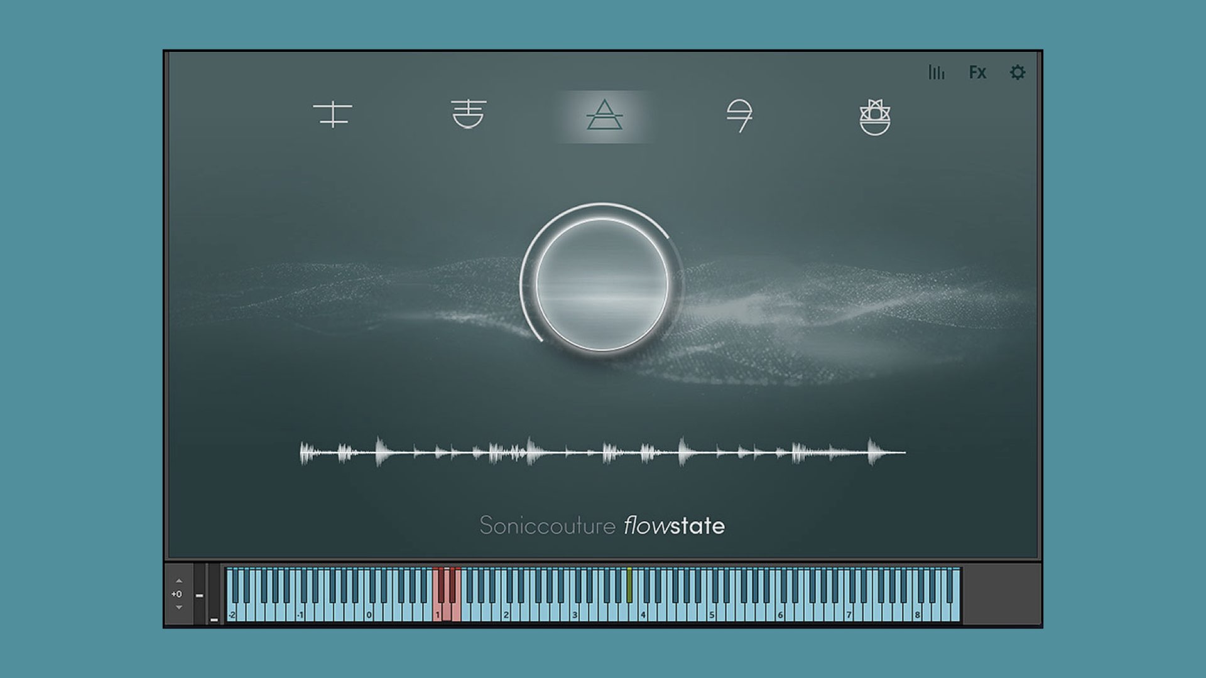This screenshot has height=678, width=1206.
Task: Open the Fx effects page
Action: tap(977, 72)
